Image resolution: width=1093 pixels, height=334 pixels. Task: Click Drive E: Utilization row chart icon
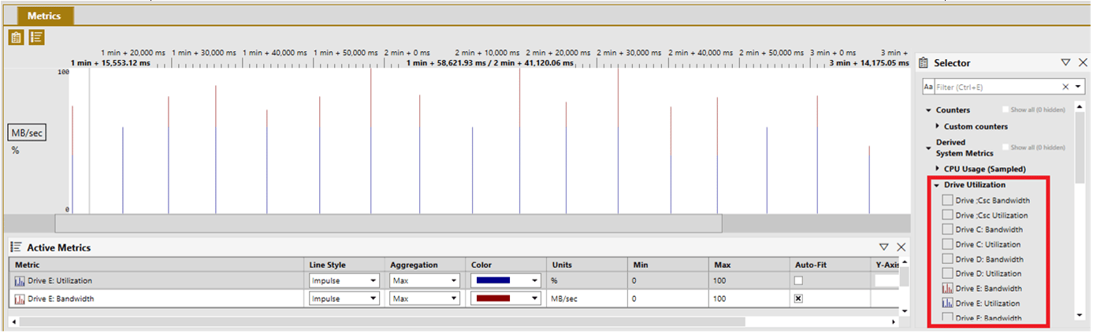pyautogui.click(x=20, y=280)
